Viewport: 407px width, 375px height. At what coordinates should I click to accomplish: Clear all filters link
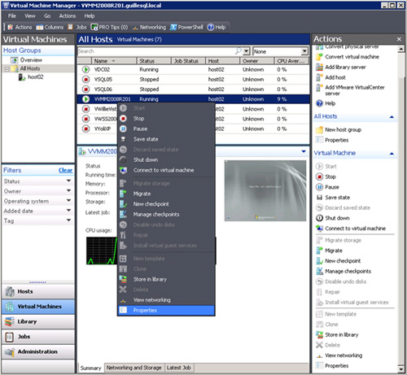(65, 170)
